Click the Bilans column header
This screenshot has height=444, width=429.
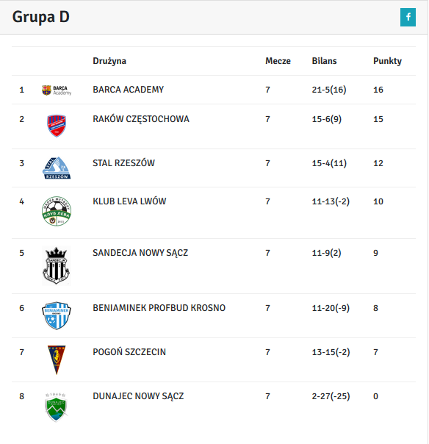tap(324, 61)
